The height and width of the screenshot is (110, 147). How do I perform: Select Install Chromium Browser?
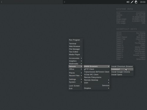click(122, 66)
